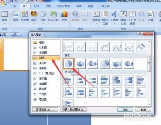Insert a table from ribbon
Viewport: 161px width, 125px height.
(4, 16)
